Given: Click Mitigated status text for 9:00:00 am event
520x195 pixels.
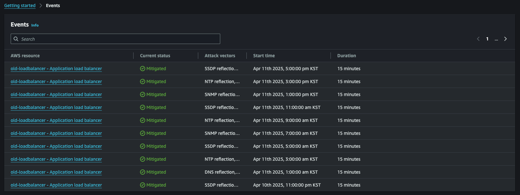Looking at the screenshot, I should pos(156,120).
